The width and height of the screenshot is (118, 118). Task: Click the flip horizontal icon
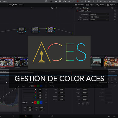pos(83,103)
